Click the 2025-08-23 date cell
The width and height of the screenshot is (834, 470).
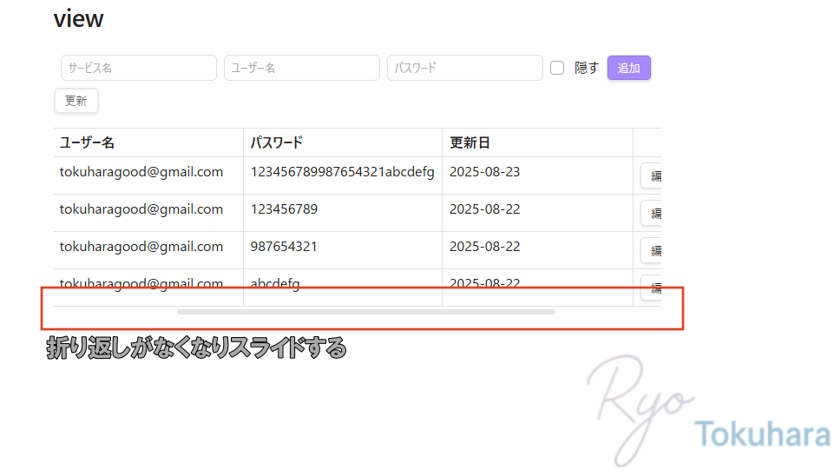tap(484, 172)
